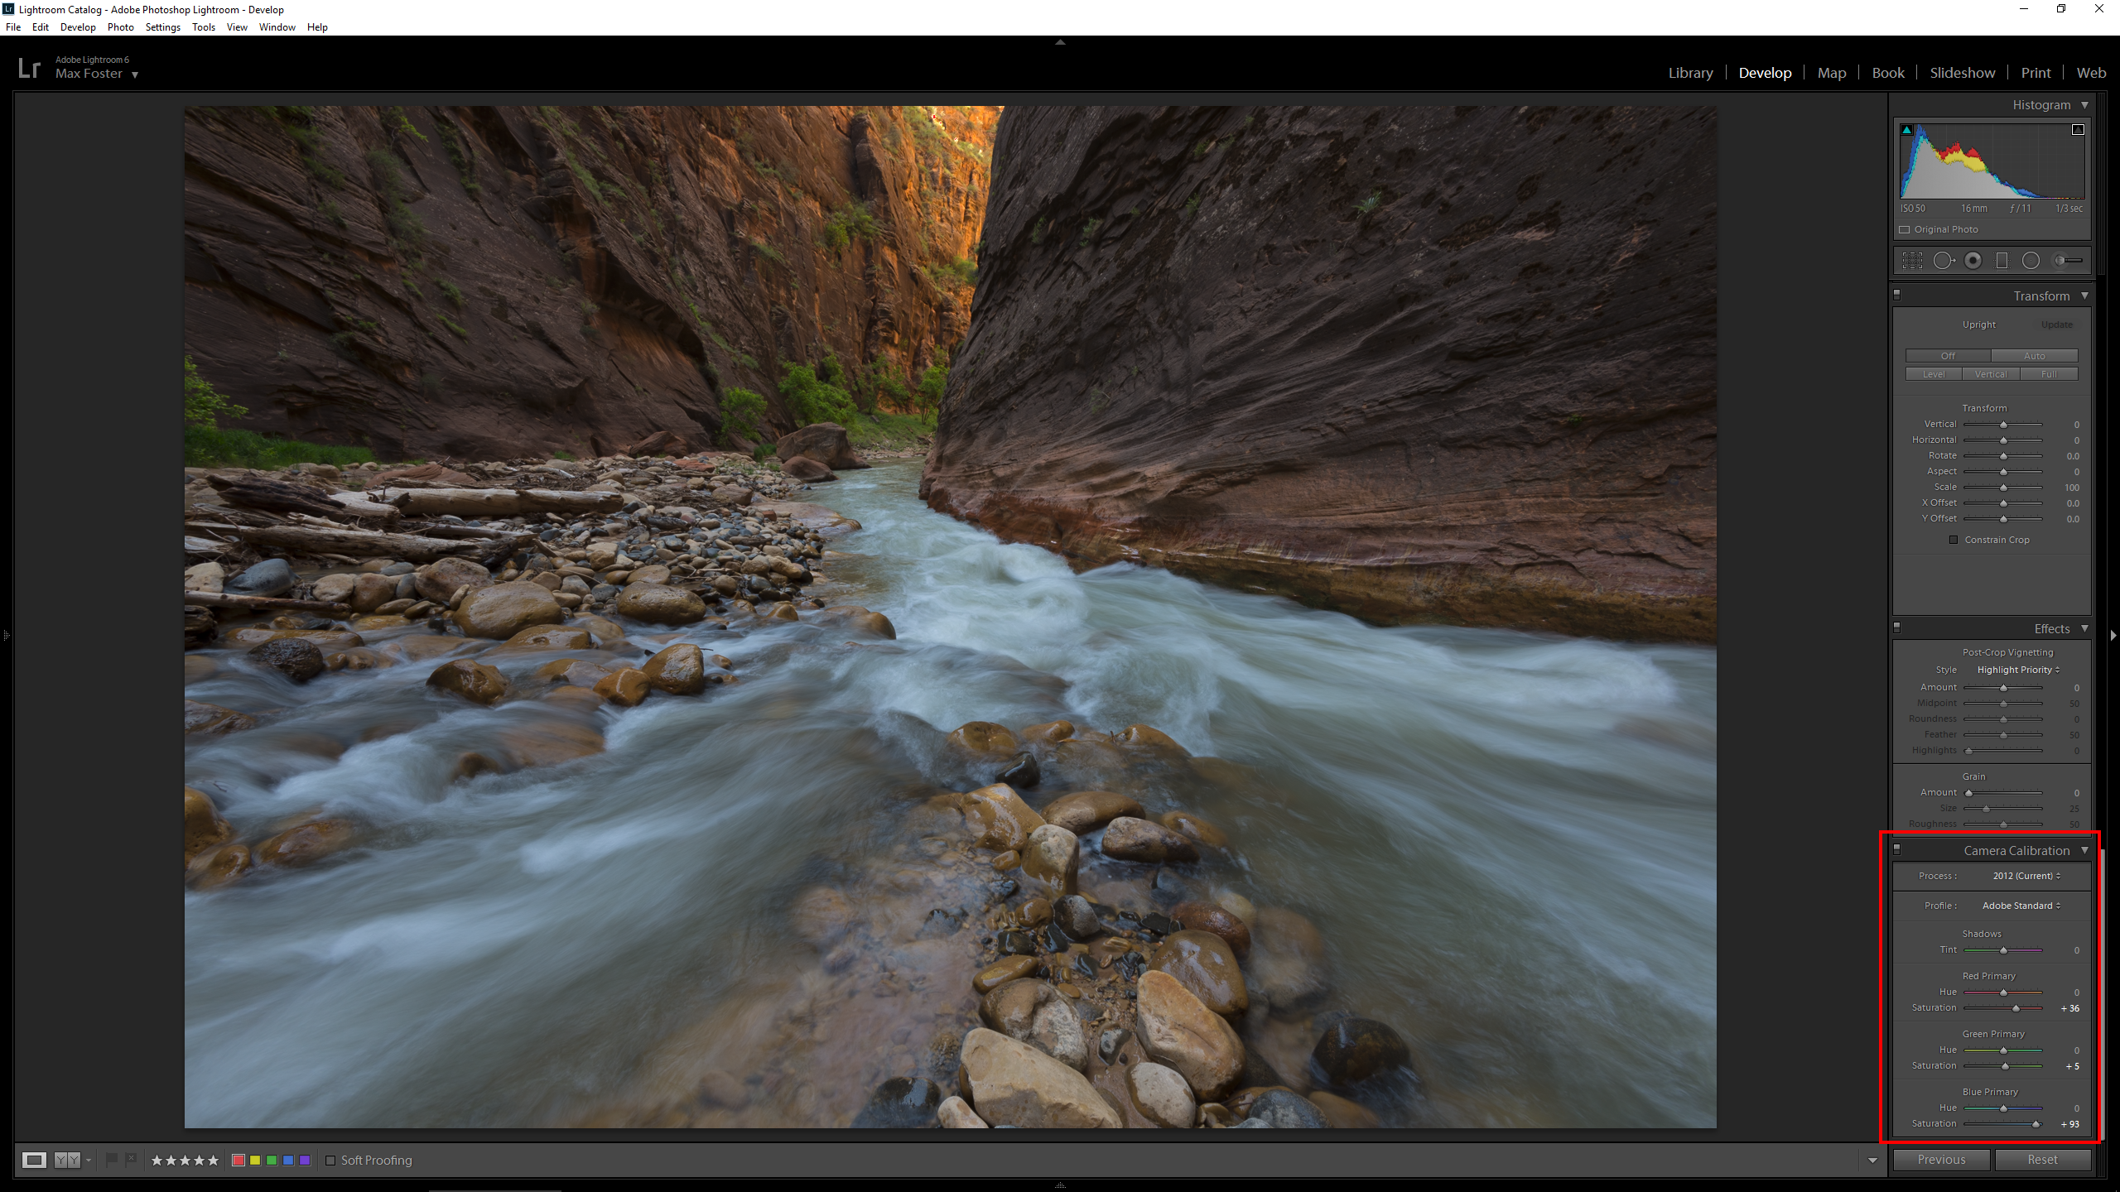Collapse the Transform panel
2120x1192 pixels.
2084,296
